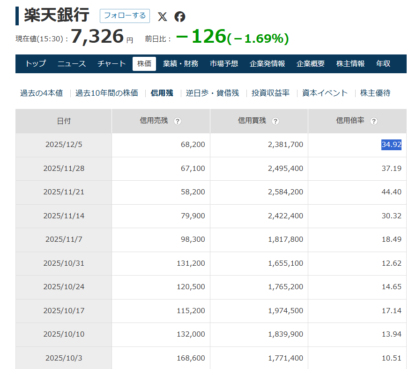Open the 過去の4本値 link
409x369 pixels.
[x=41, y=93]
